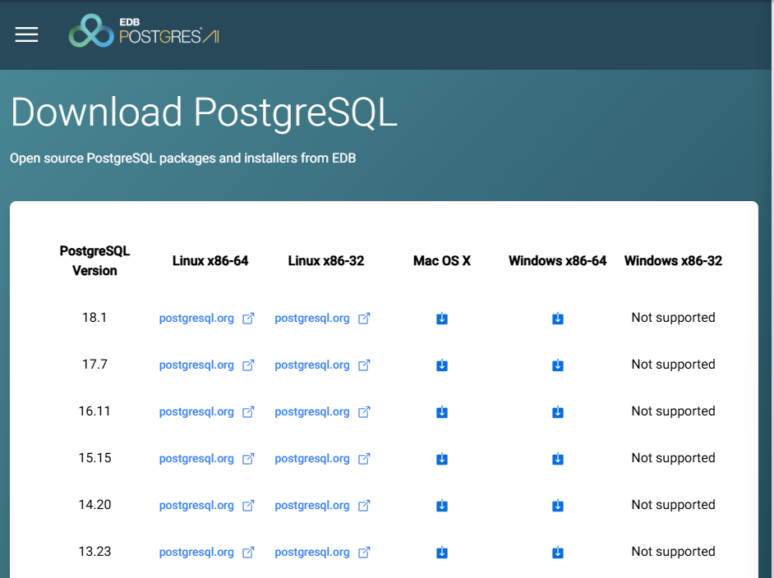
Task: Select the version number 13.23
Action: [94, 552]
